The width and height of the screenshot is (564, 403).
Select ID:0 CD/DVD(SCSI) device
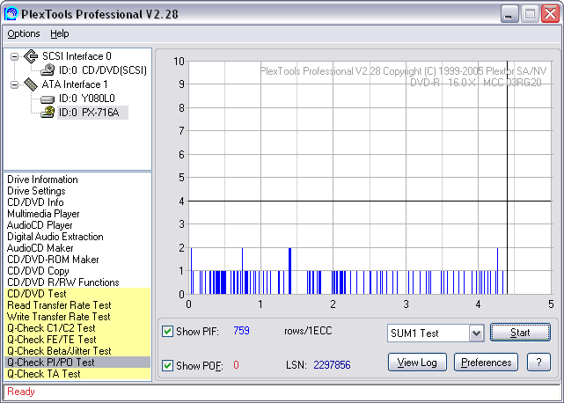tap(103, 70)
